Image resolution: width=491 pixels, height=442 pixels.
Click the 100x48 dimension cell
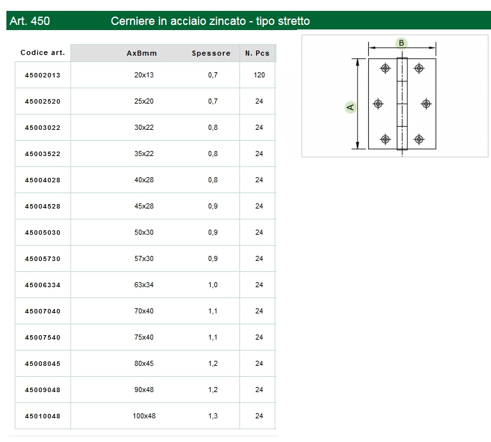pos(144,416)
